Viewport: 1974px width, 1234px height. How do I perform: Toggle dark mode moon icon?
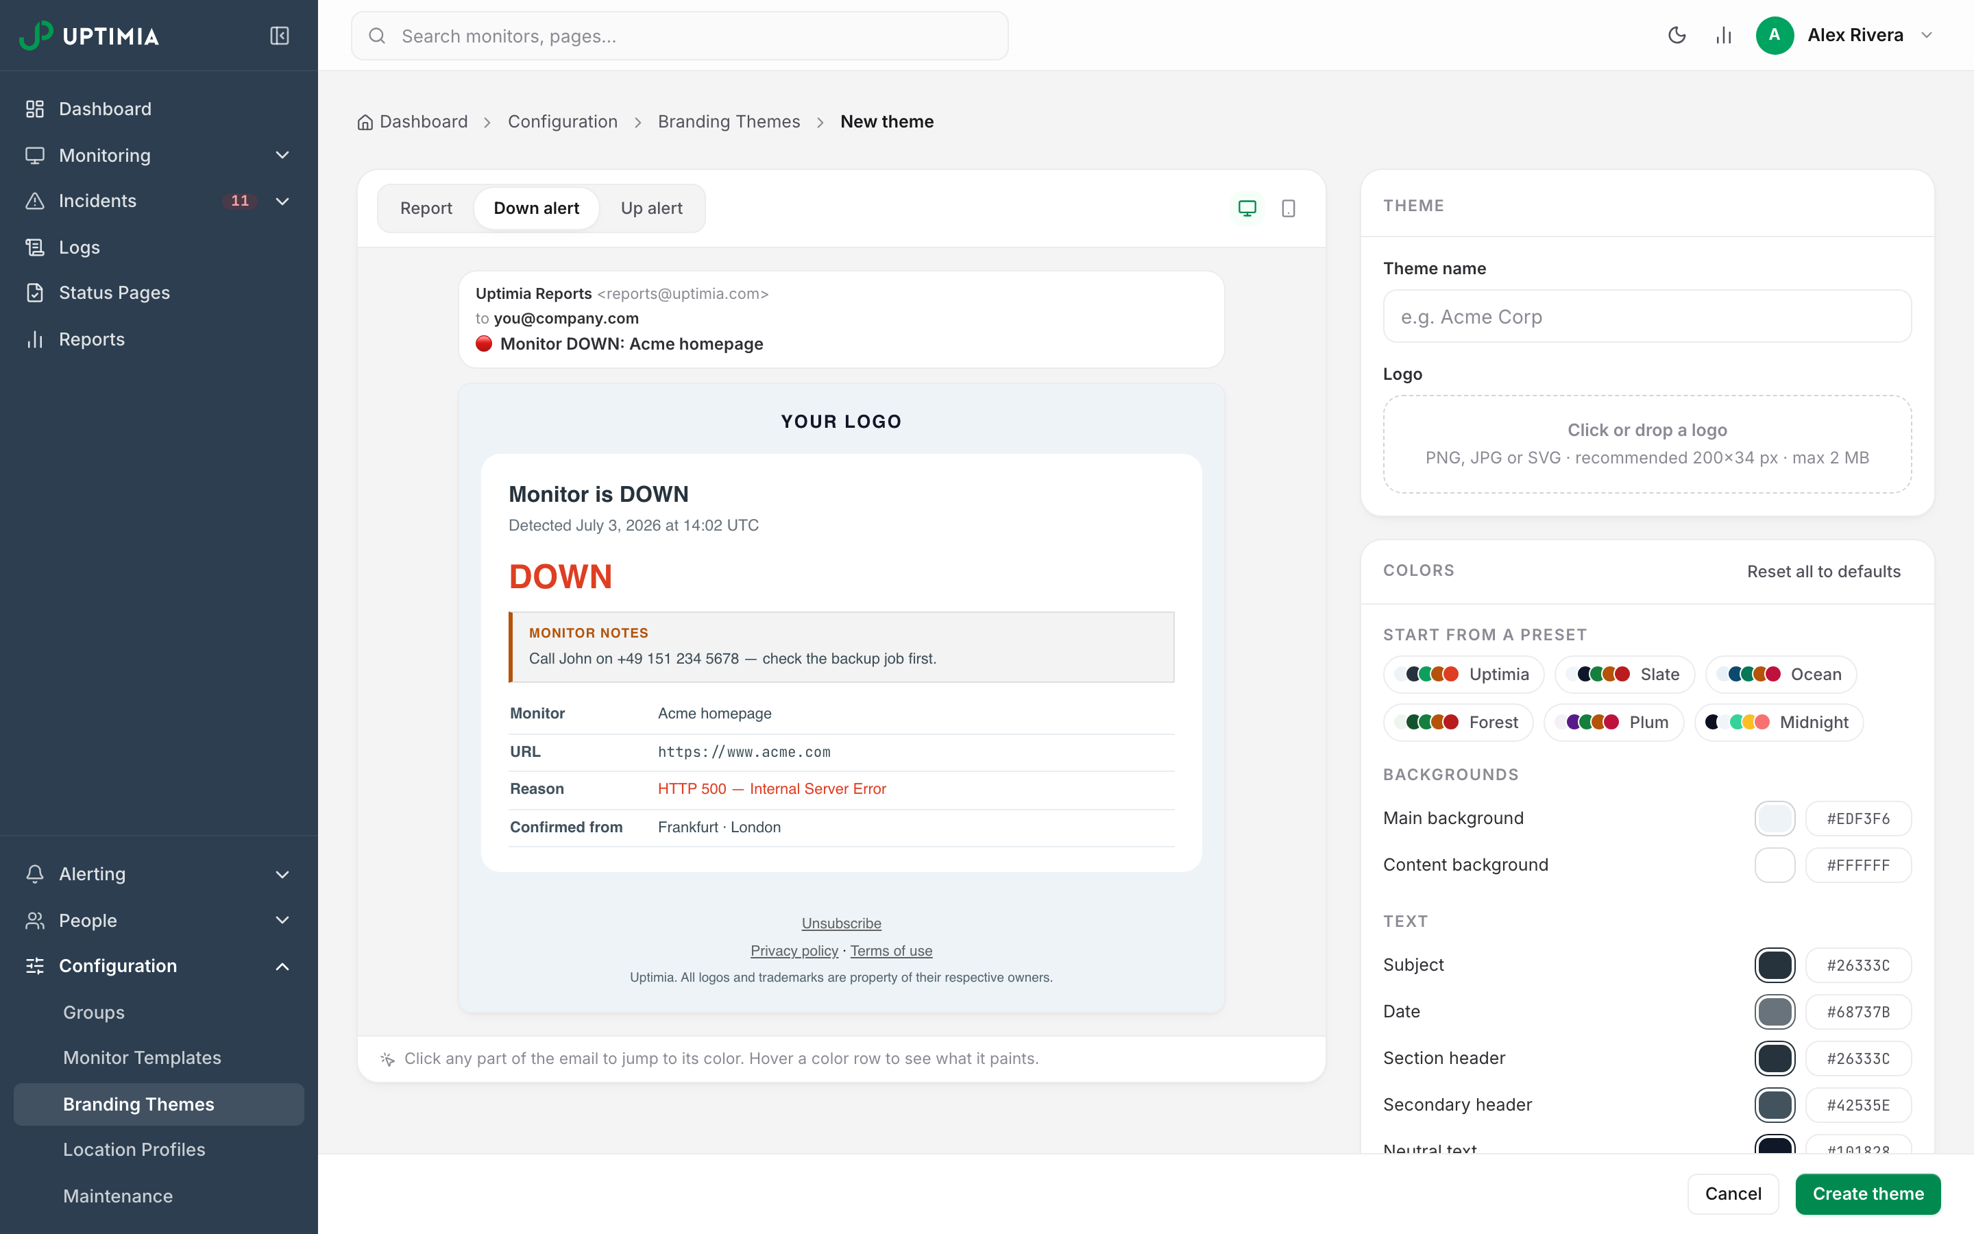pyautogui.click(x=1677, y=35)
